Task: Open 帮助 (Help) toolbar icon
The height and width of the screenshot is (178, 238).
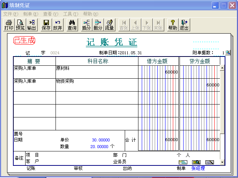Action: click(172, 25)
